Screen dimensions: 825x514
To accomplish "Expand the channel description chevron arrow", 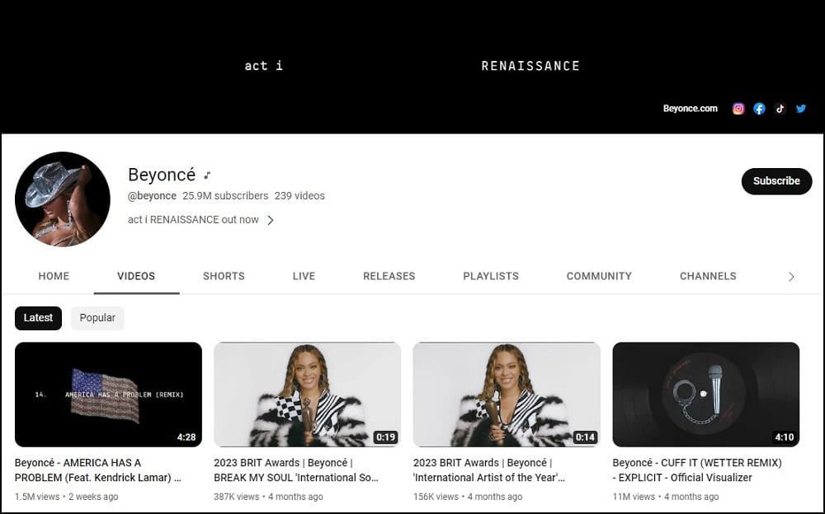I will (x=271, y=220).
